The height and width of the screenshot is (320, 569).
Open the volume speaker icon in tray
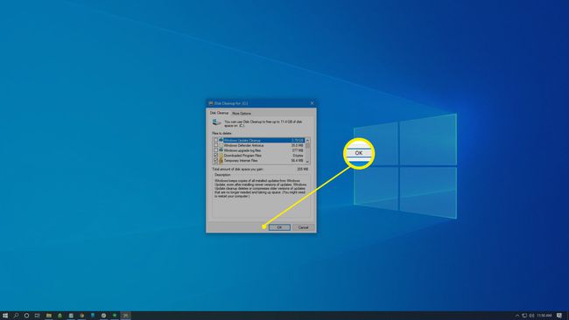(531, 316)
